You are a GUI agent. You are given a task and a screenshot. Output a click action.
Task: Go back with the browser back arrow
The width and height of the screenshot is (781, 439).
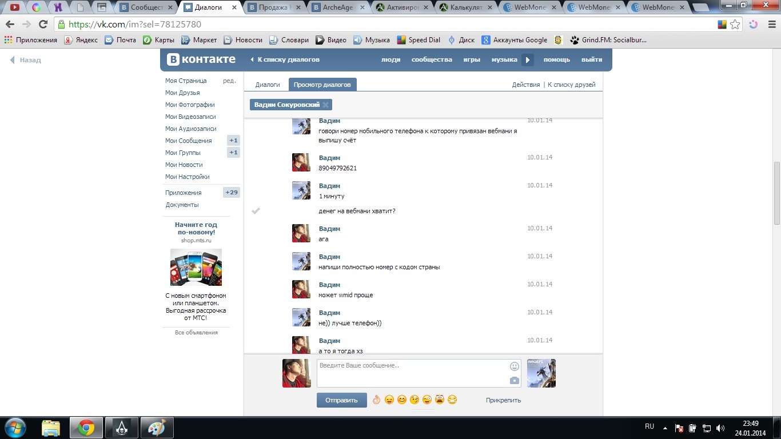point(10,25)
